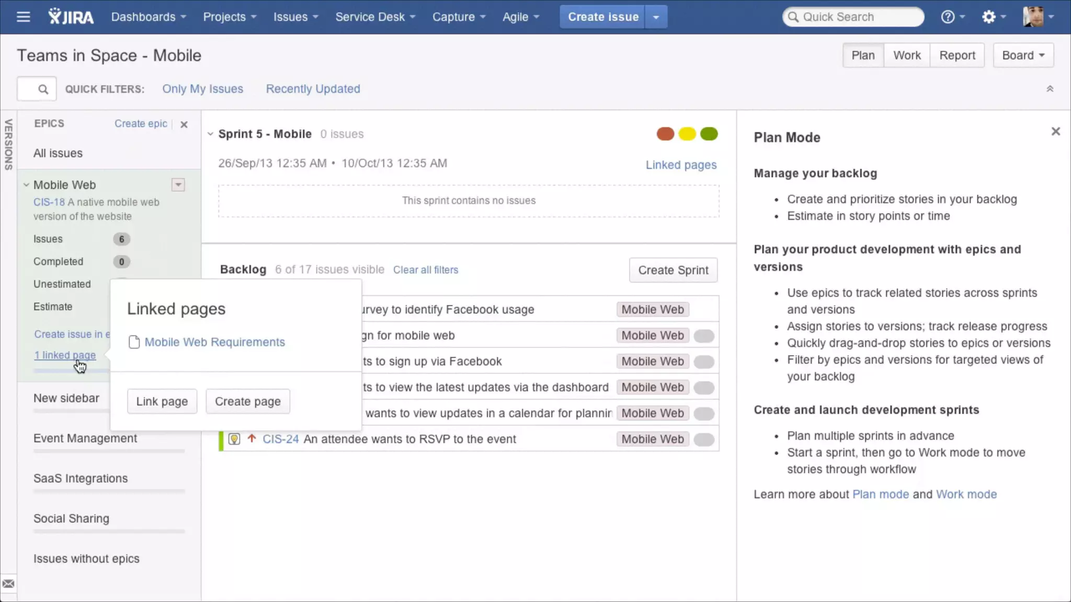Screen dimensions: 1071x602
Task: Click the Link page button
Action: coord(162,401)
